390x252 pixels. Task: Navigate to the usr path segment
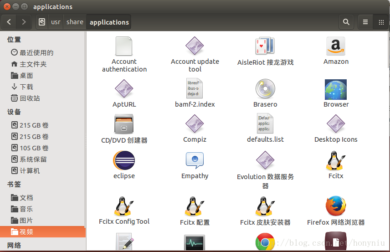pyautogui.click(x=56, y=22)
